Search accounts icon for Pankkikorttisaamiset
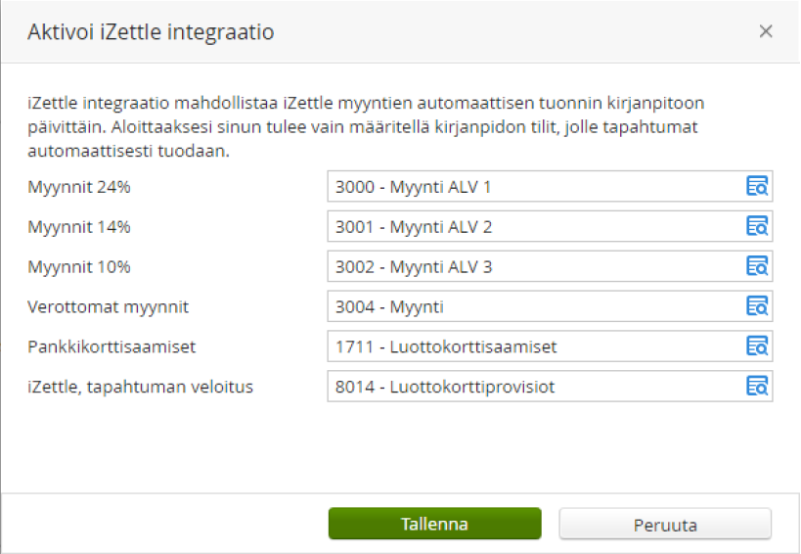The image size is (801, 554). tap(757, 346)
